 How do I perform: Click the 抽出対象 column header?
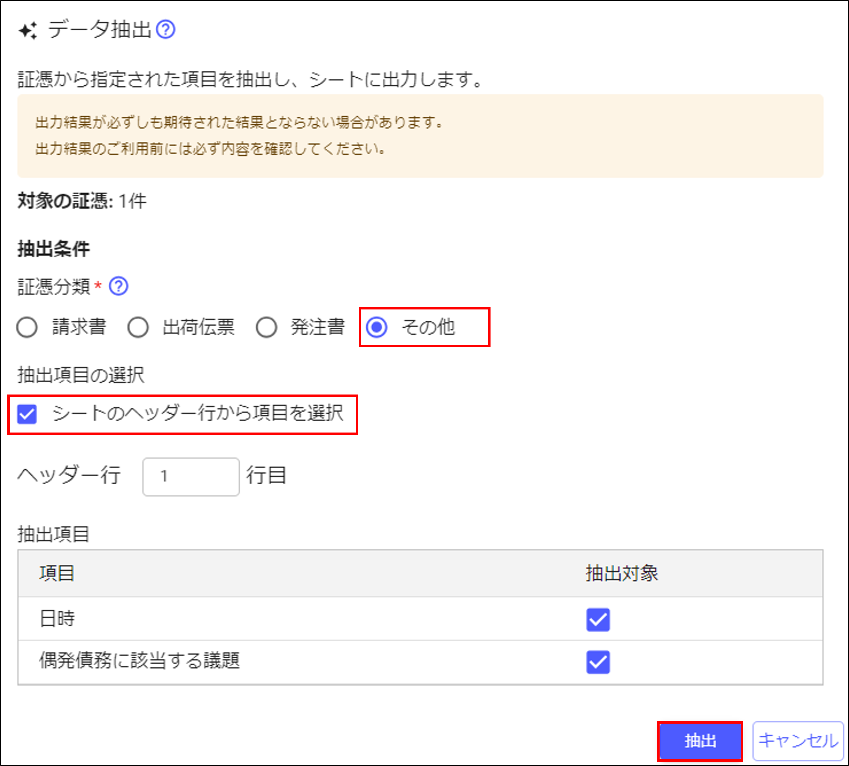coord(621,573)
